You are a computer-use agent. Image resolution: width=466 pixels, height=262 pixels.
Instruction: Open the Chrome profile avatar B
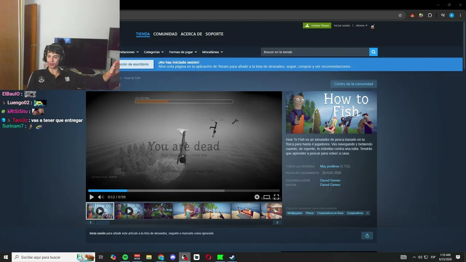[x=452, y=15]
